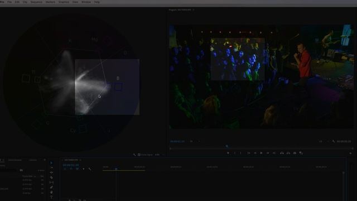Select the Pen tool
This screenshot has width=357, height=201.
[51, 188]
